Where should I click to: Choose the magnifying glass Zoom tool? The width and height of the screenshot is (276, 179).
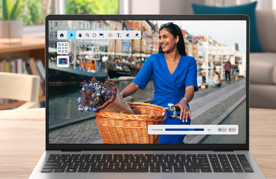[x=87, y=35]
